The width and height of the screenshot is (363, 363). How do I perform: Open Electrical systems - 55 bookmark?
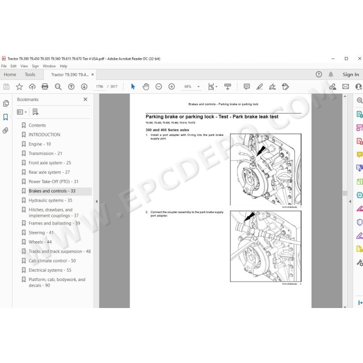coord(50,270)
